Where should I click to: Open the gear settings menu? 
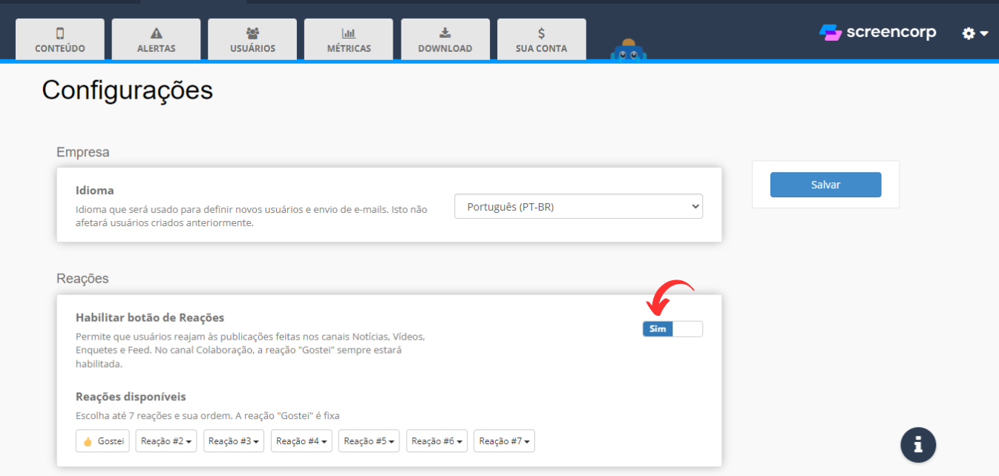(975, 33)
